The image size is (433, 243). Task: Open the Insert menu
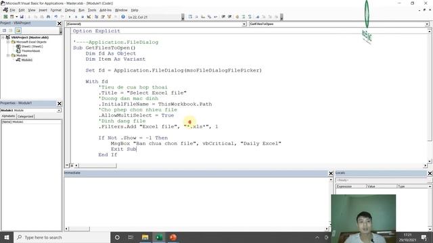coord(43,10)
